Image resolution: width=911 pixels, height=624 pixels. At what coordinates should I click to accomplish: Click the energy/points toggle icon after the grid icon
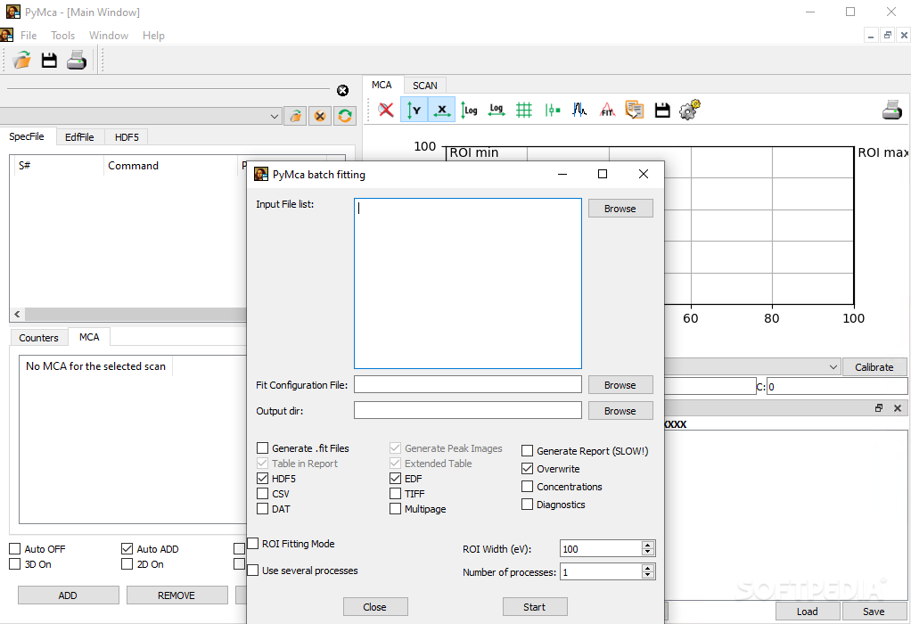click(552, 110)
